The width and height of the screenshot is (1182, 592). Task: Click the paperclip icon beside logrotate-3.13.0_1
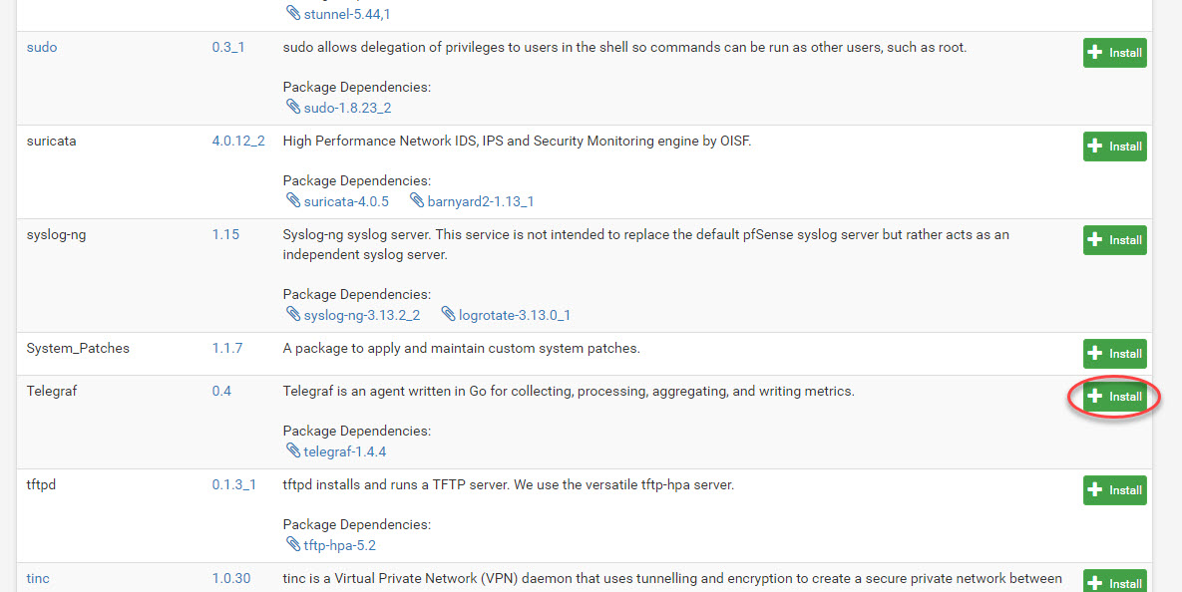448,314
